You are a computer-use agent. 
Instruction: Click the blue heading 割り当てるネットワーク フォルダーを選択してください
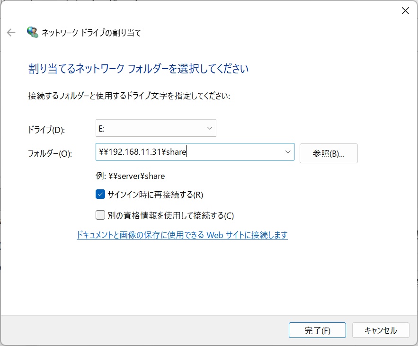(138, 69)
